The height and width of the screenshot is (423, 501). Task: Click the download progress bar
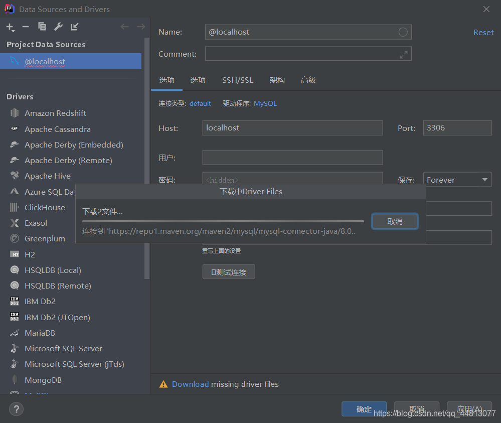point(223,221)
